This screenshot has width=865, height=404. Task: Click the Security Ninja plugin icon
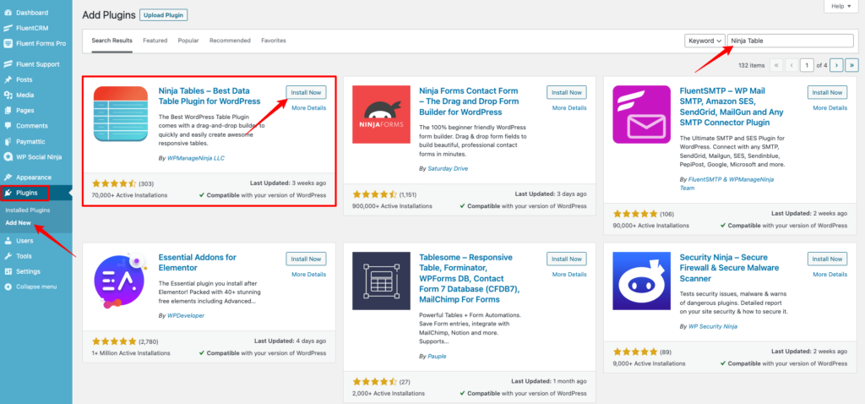(x=642, y=282)
